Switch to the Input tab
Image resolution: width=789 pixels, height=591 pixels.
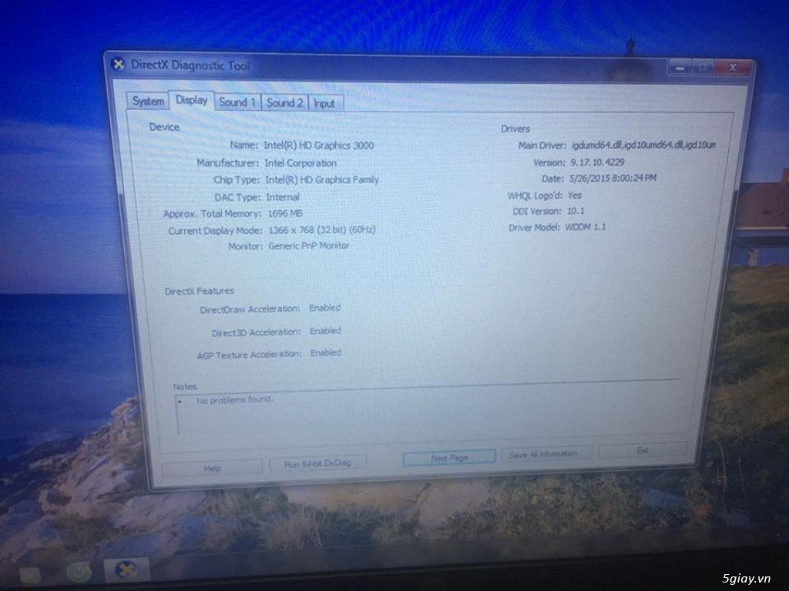324,103
